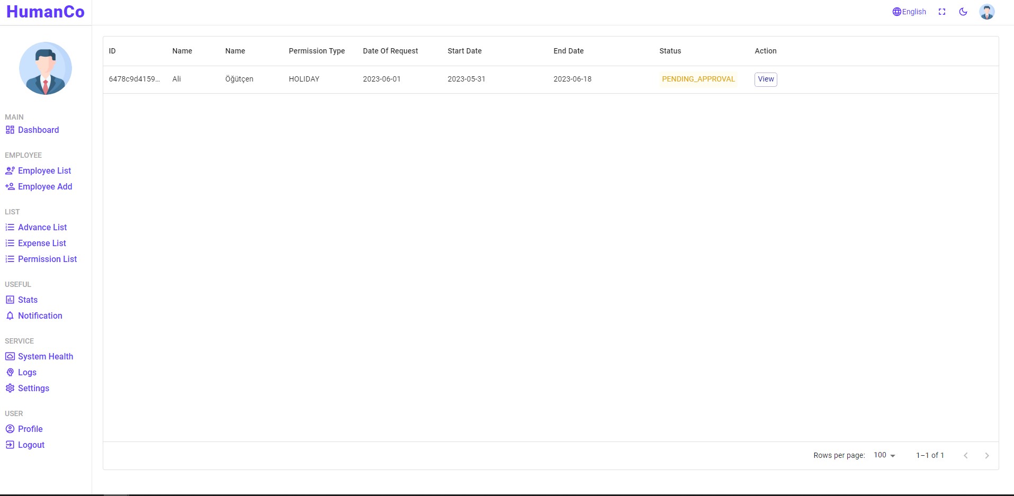The image size is (1014, 496).
Task: Switch to the Permission List section
Action: (x=48, y=259)
